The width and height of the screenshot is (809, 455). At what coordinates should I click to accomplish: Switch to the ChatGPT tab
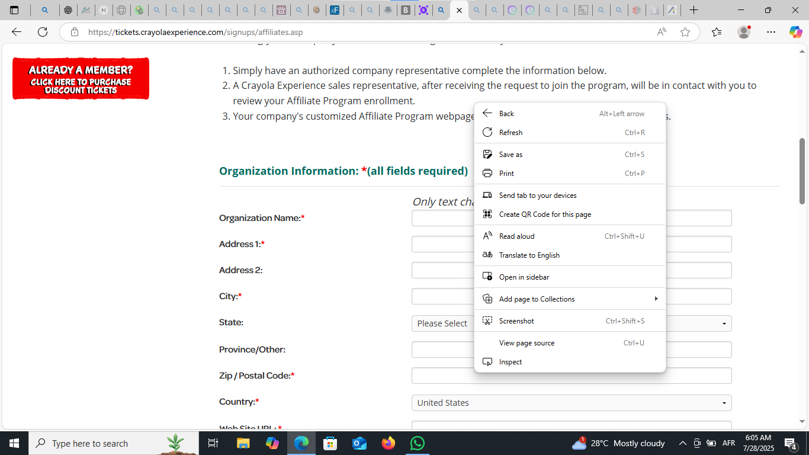(68, 10)
